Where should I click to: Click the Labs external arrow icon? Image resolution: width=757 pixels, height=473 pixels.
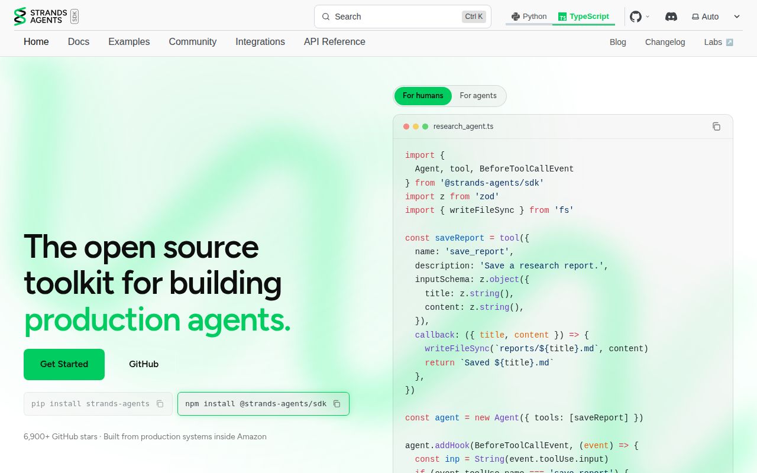coord(730,42)
